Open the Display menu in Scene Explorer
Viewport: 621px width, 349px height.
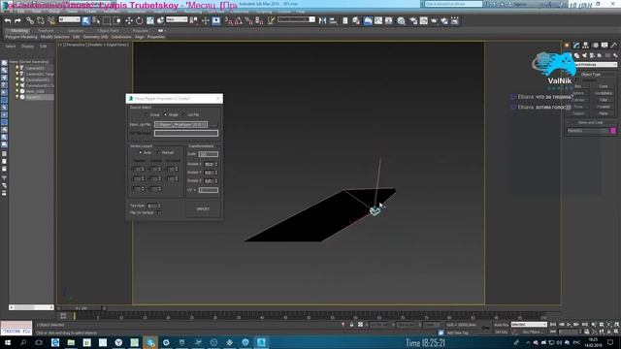(x=28, y=47)
